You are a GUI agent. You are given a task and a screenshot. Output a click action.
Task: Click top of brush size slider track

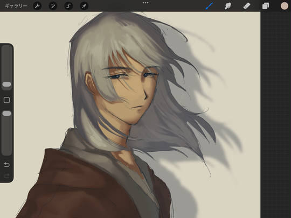click(x=6, y=48)
